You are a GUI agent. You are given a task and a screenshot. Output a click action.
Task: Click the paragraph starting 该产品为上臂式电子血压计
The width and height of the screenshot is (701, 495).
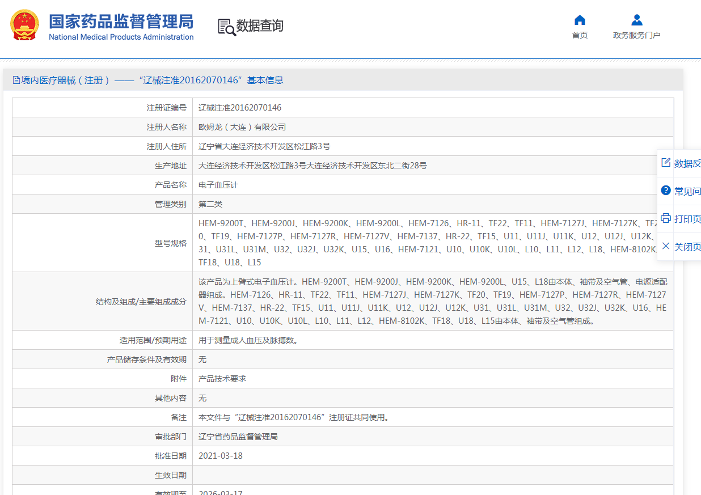[x=433, y=301]
